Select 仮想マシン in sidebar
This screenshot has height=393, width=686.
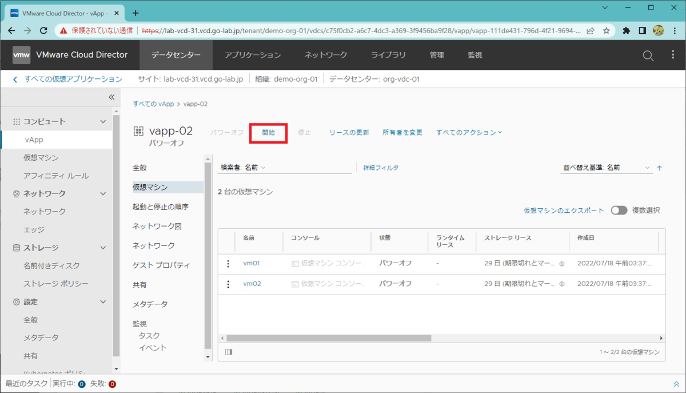pos(41,157)
